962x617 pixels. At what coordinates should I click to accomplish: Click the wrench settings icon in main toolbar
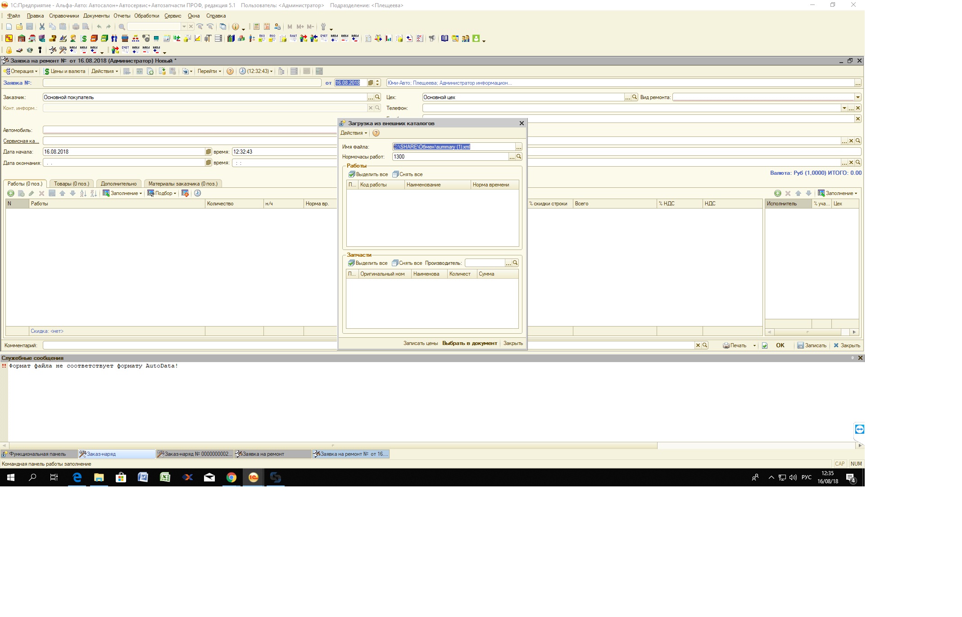point(323,27)
